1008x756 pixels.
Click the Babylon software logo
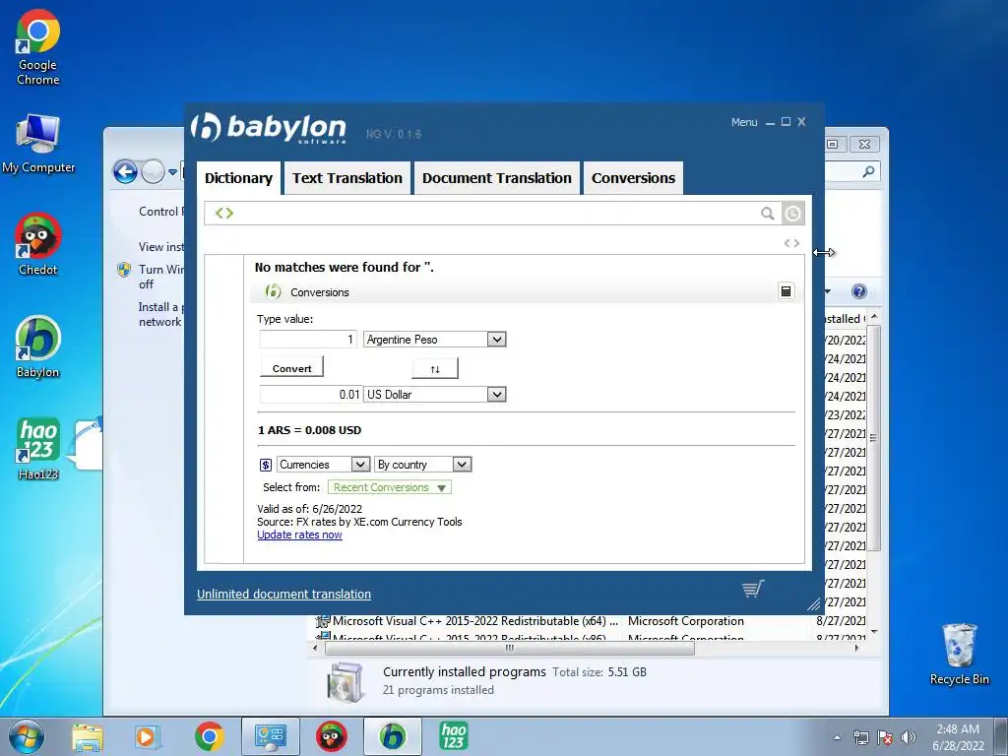click(269, 128)
